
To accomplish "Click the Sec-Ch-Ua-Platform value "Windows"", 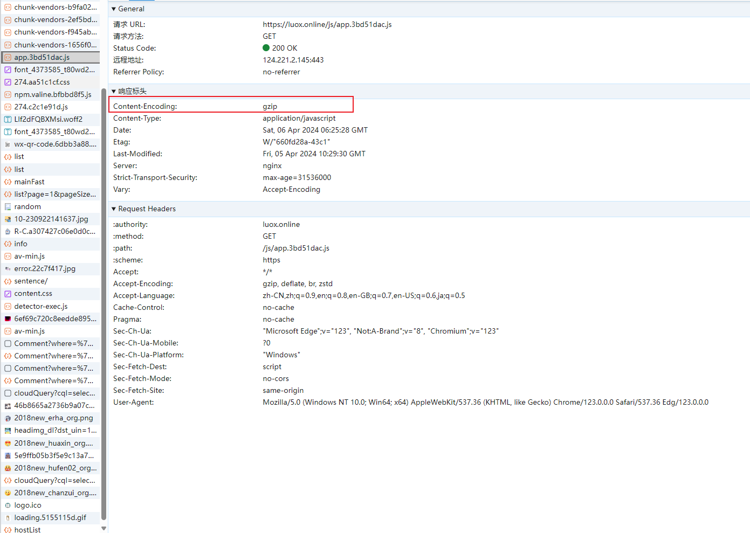I will click(281, 355).
